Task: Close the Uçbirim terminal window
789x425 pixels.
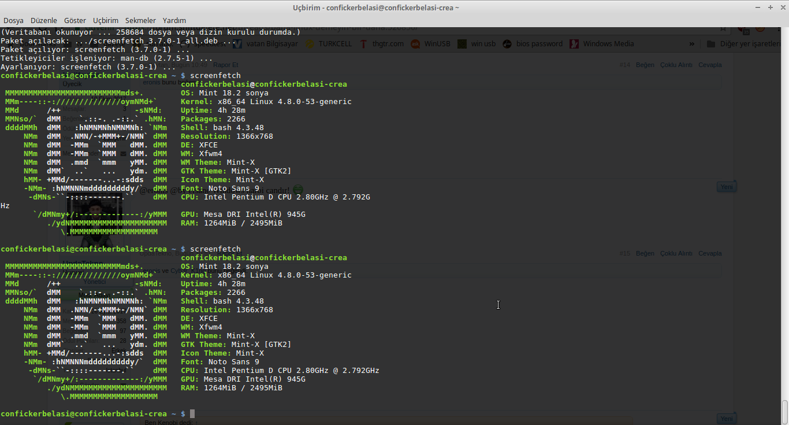Action: (782, 7)
